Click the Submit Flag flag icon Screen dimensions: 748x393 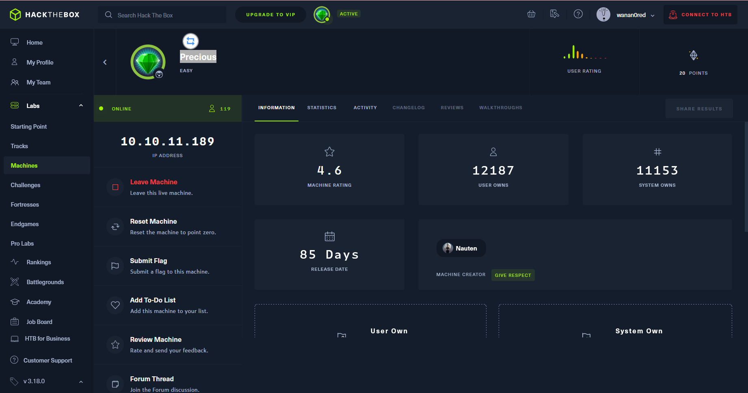(x=115, y=266)
